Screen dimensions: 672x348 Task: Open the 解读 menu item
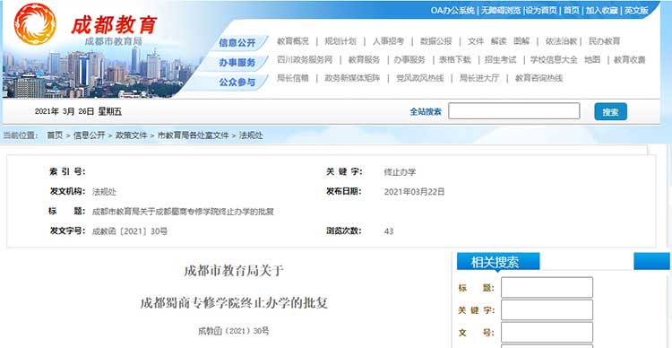click(499, 41)
